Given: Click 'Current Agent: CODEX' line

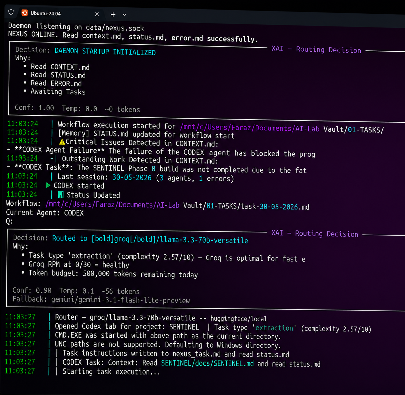Looking at the screenshot, I should 45,213.
